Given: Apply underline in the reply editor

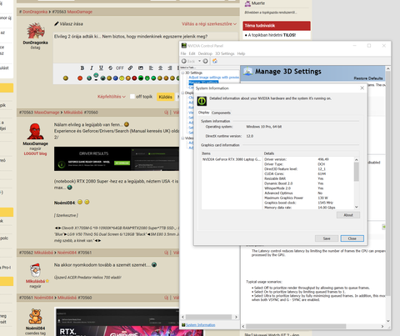Looking at the screenshot, I should [x=101, y=68].
